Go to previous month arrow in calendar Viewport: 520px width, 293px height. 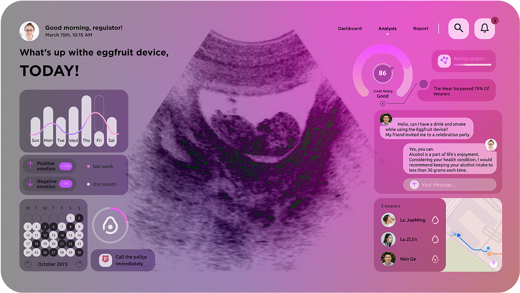tap(28, 264)
